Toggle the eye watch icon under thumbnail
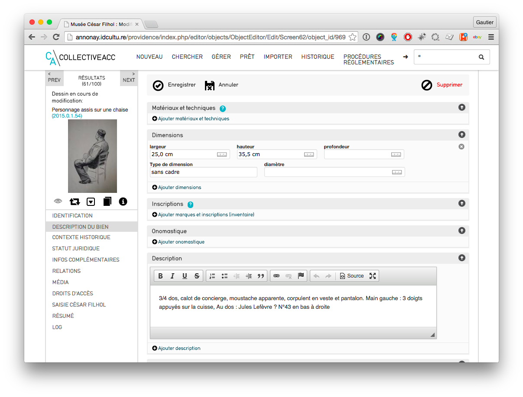The image size is (523, 397). pyautogui.click(x=58, y=201)
